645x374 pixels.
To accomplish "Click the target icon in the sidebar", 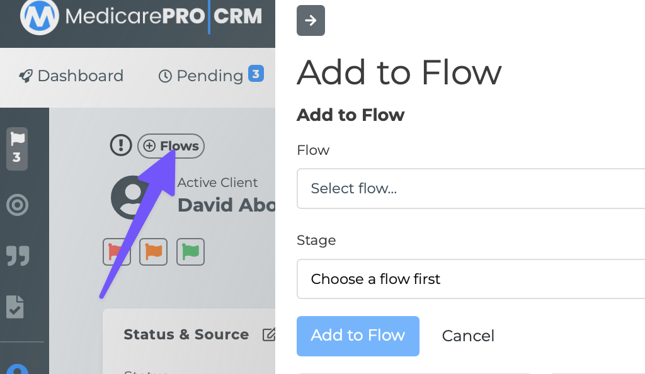I will (x=17, y=205).
